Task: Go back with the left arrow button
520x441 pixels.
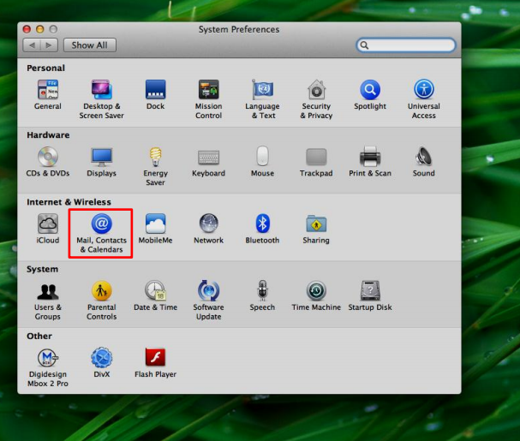Action: [x=32, y=45]
